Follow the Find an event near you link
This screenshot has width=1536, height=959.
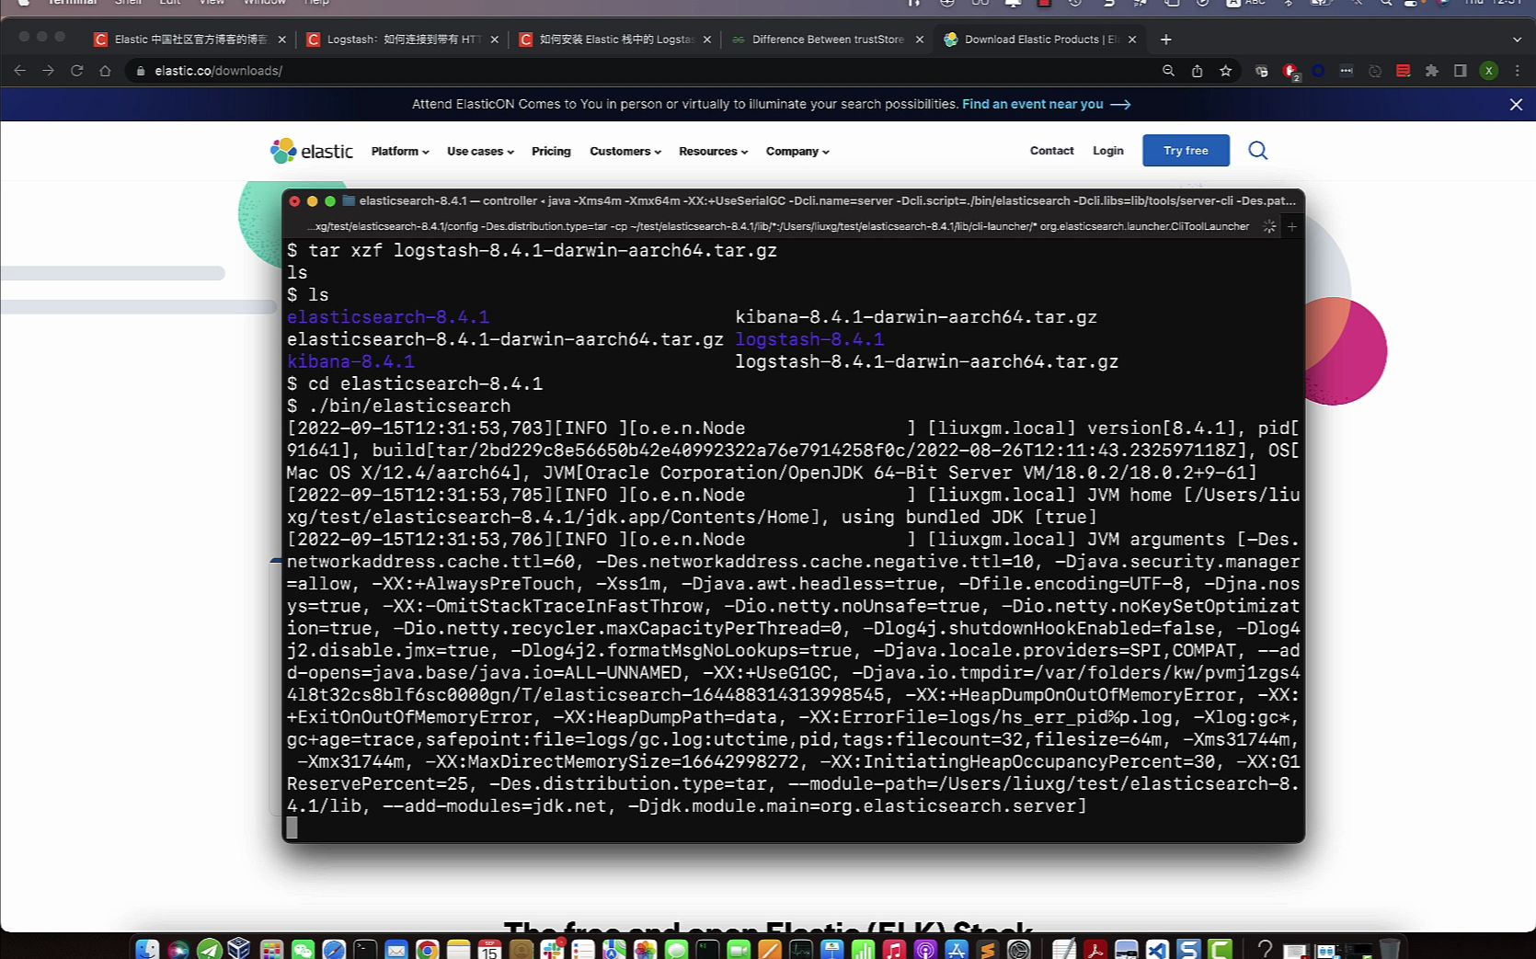pos(1046,104)
